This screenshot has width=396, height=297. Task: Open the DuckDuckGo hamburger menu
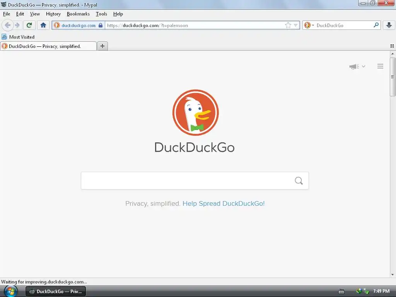click(x=380, y=66)
